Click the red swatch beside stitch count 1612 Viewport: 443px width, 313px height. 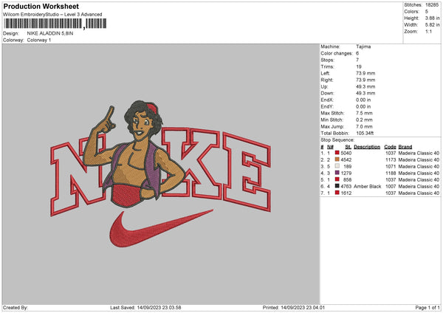(x=337, y=193)
